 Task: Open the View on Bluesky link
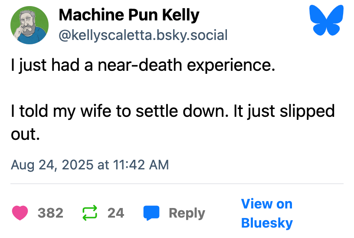pyautogui.click(x=266, y=213)
